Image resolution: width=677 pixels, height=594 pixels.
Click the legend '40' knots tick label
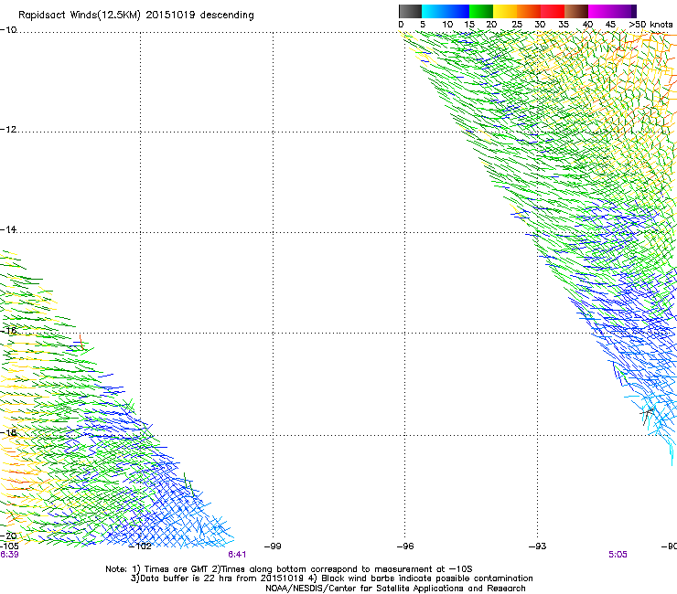click(587, 25)
